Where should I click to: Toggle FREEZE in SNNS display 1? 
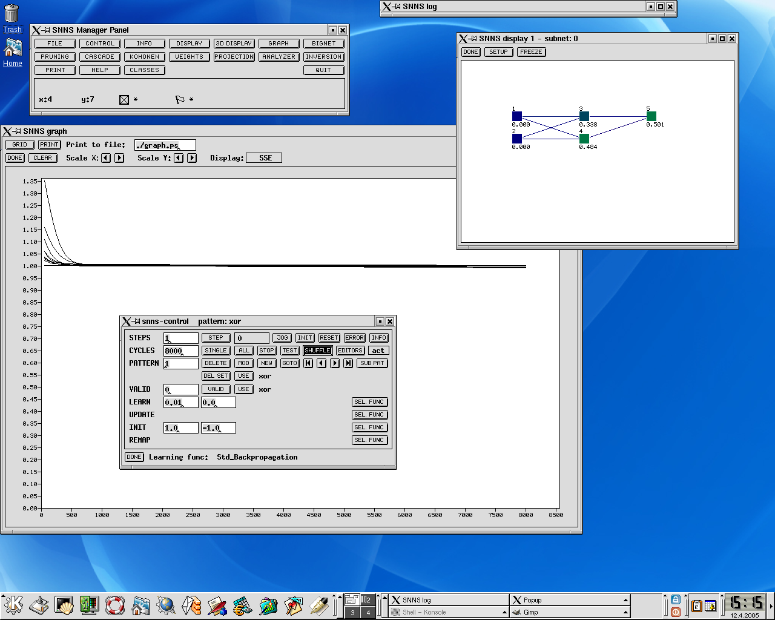tap(532, 52)
